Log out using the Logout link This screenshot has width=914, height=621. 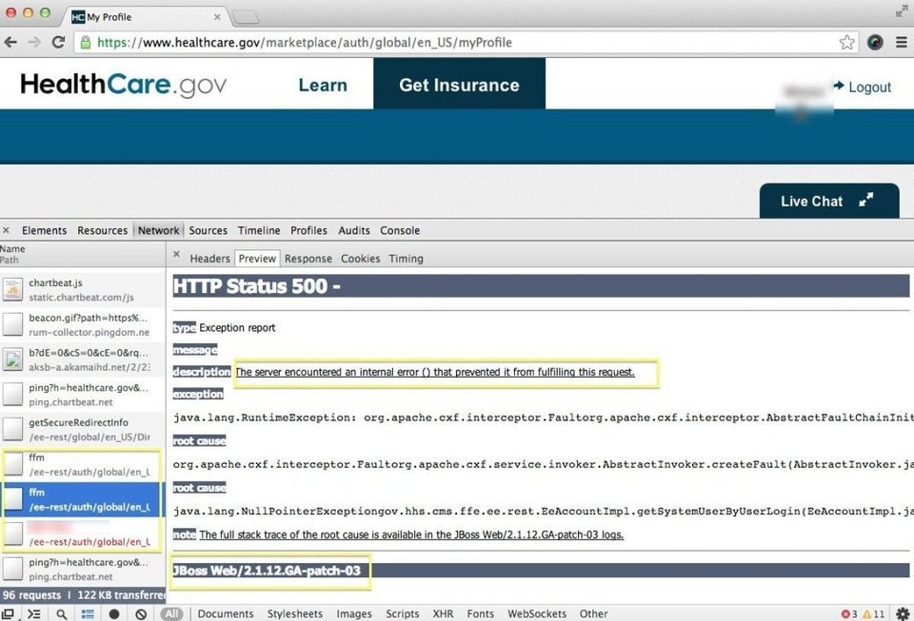[x=863, y=87]
